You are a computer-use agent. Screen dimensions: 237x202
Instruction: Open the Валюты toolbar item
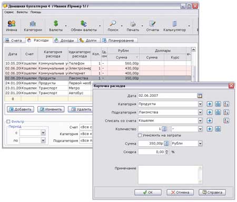(x=56, y=26)
